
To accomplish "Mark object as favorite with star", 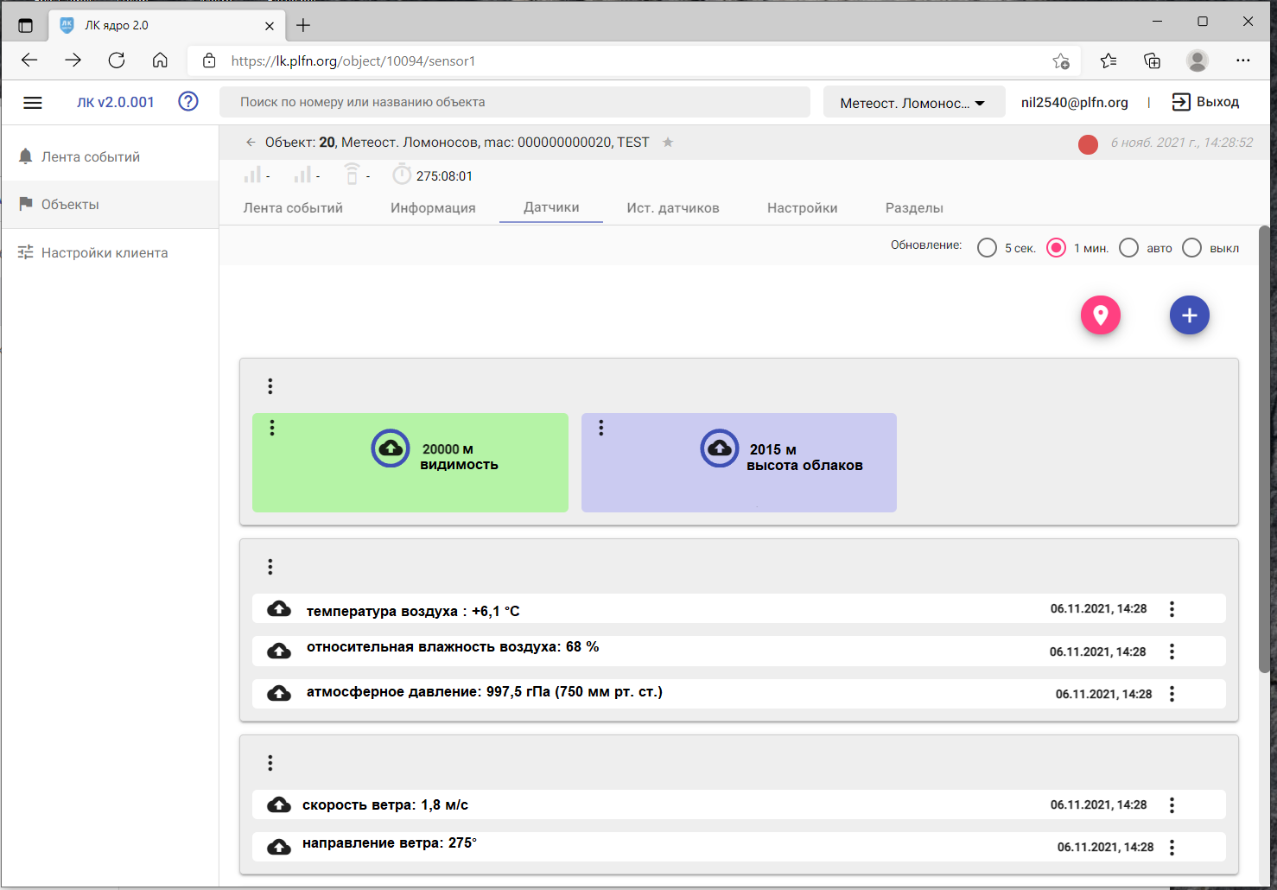I will [668, 143].
